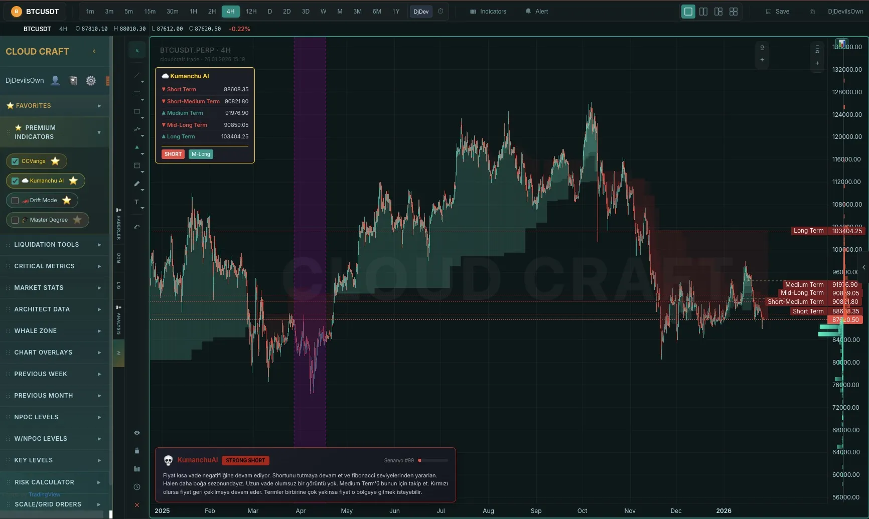This screenshot has width=869, height=519.
Task: Click the camera snapshot icon
Action: coord(812,12)
